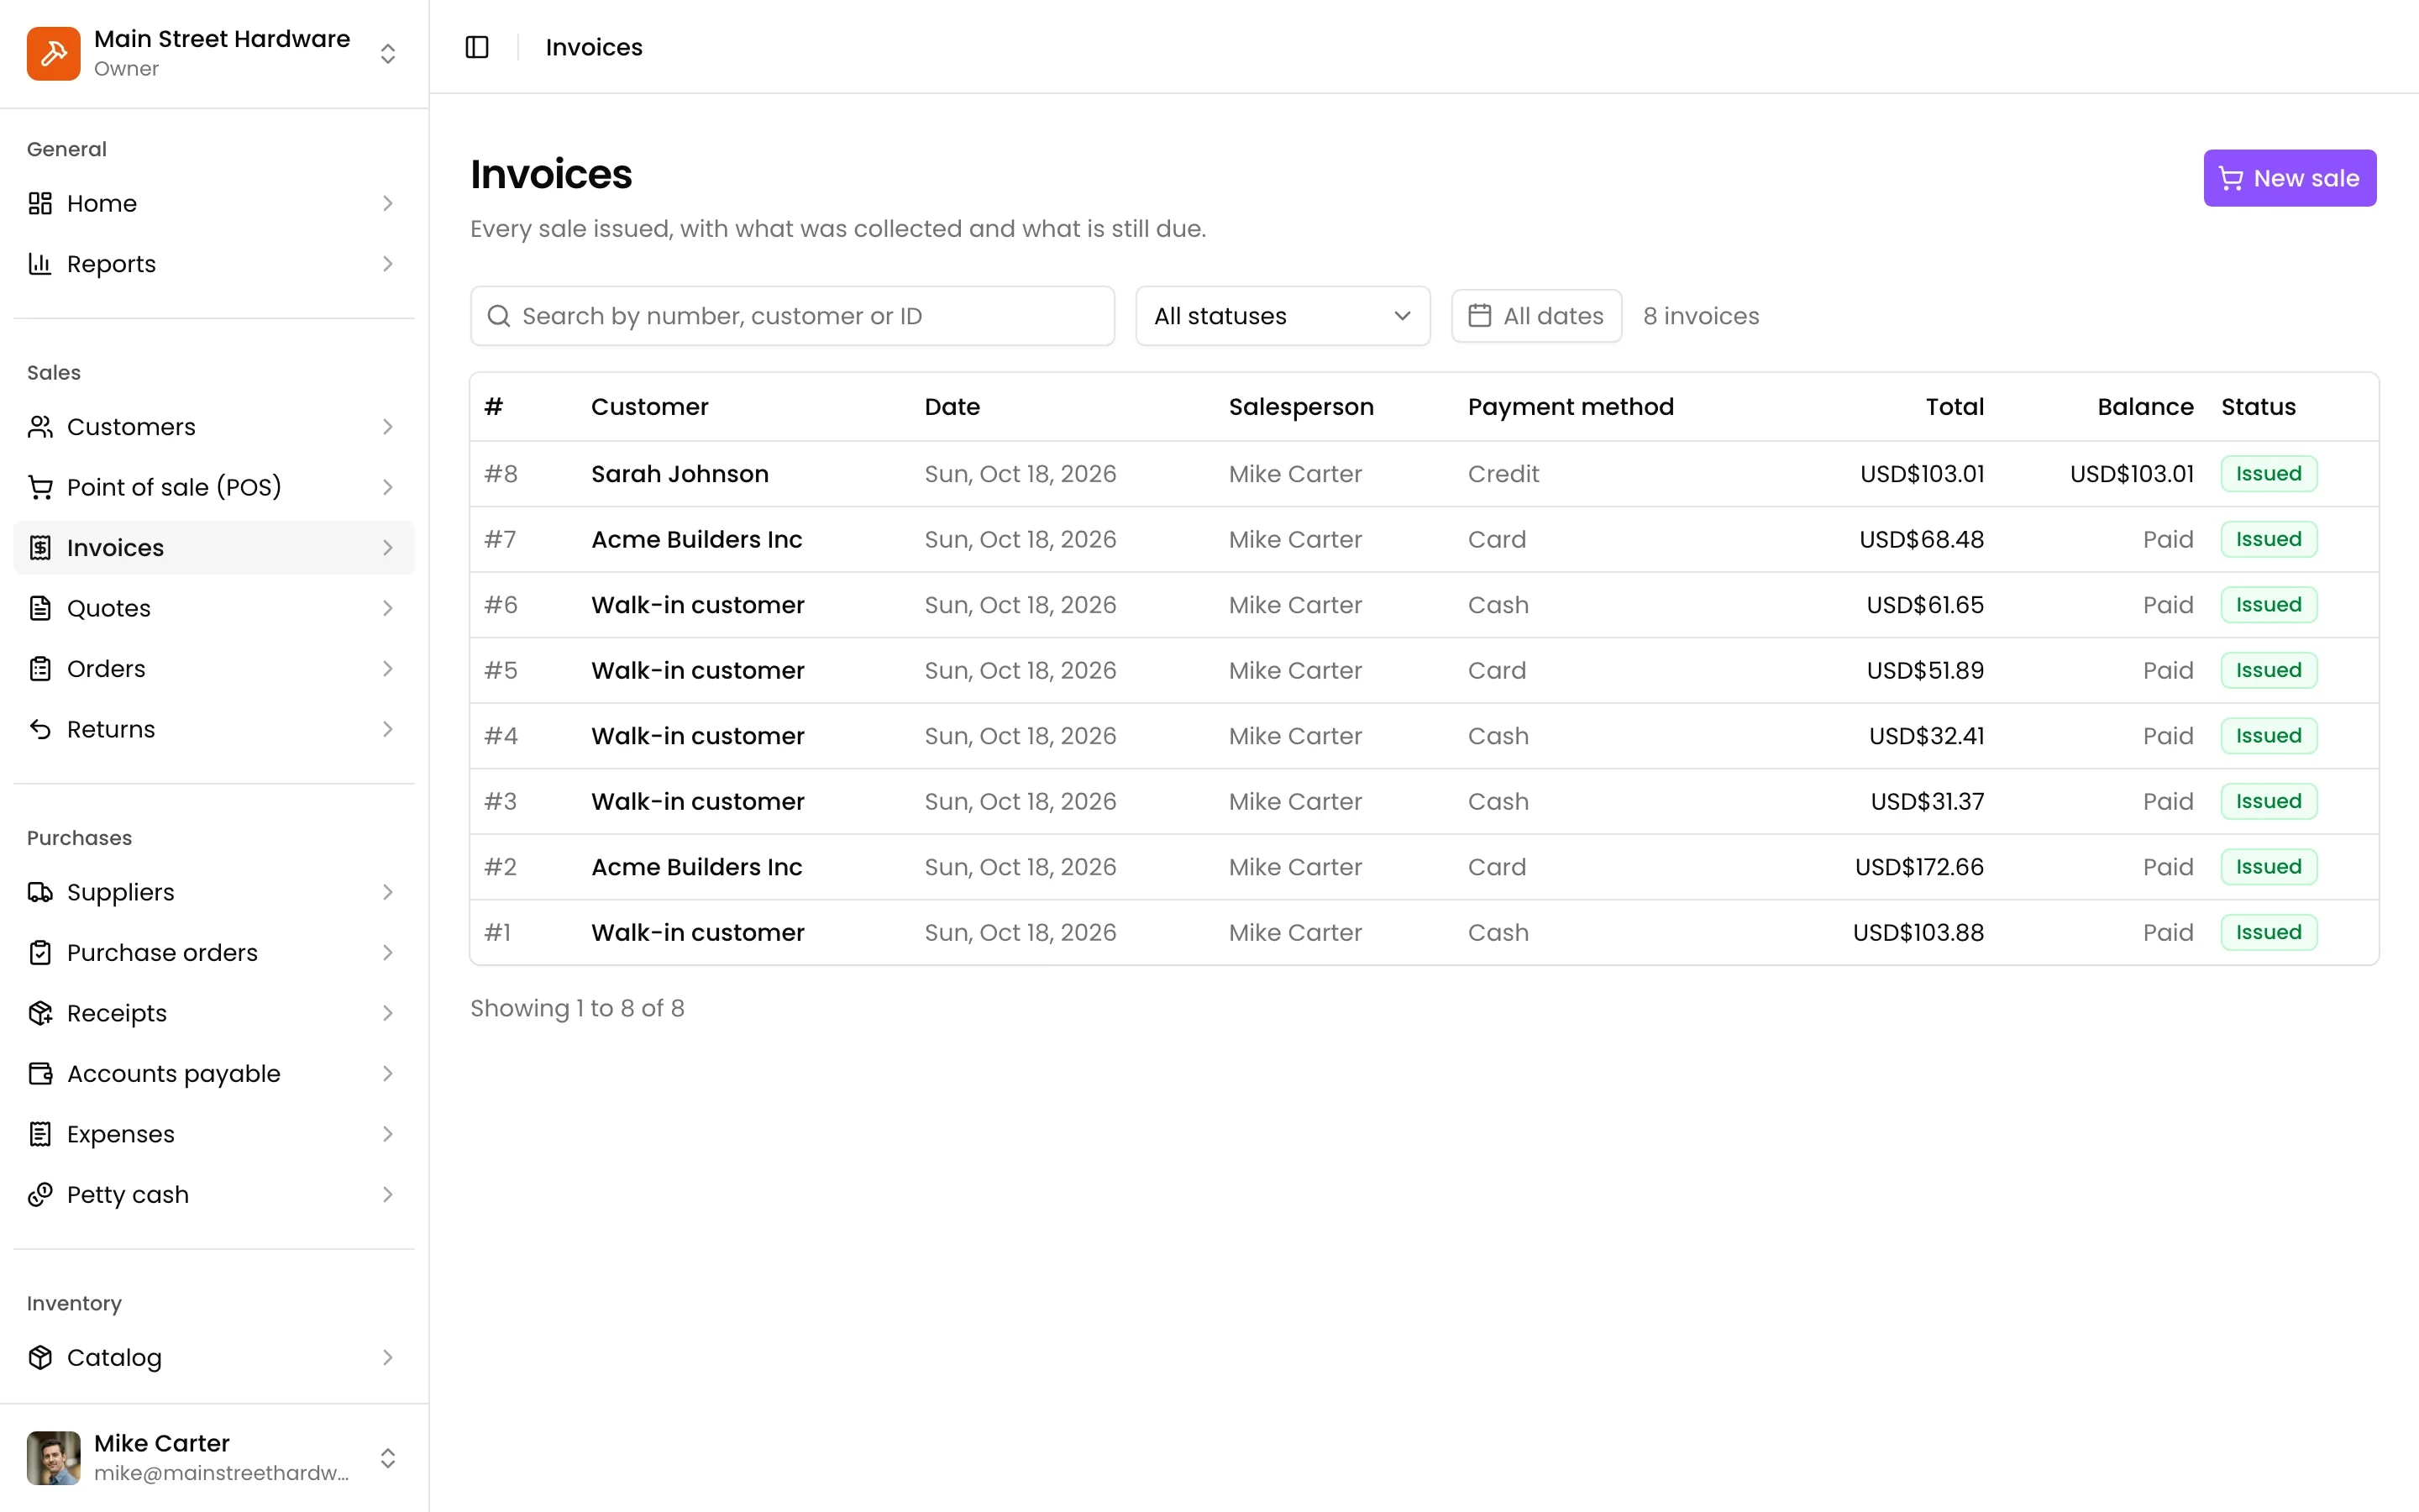This screenshot has width=2419, height=1512.
Task: Click the Home dashboard icon
Action: point(40,203)
